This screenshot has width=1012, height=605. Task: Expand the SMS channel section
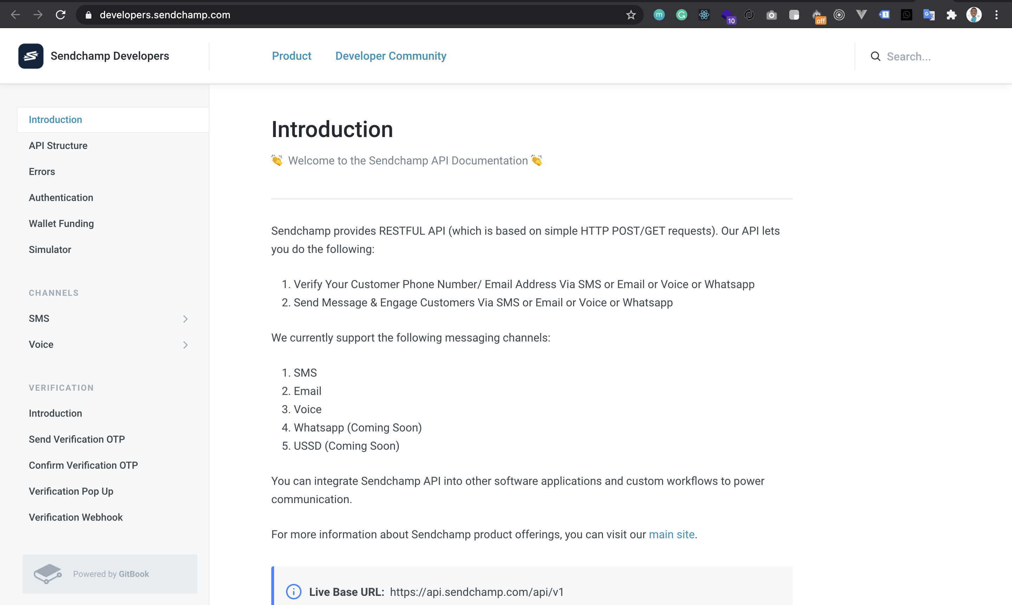(185, 319)
